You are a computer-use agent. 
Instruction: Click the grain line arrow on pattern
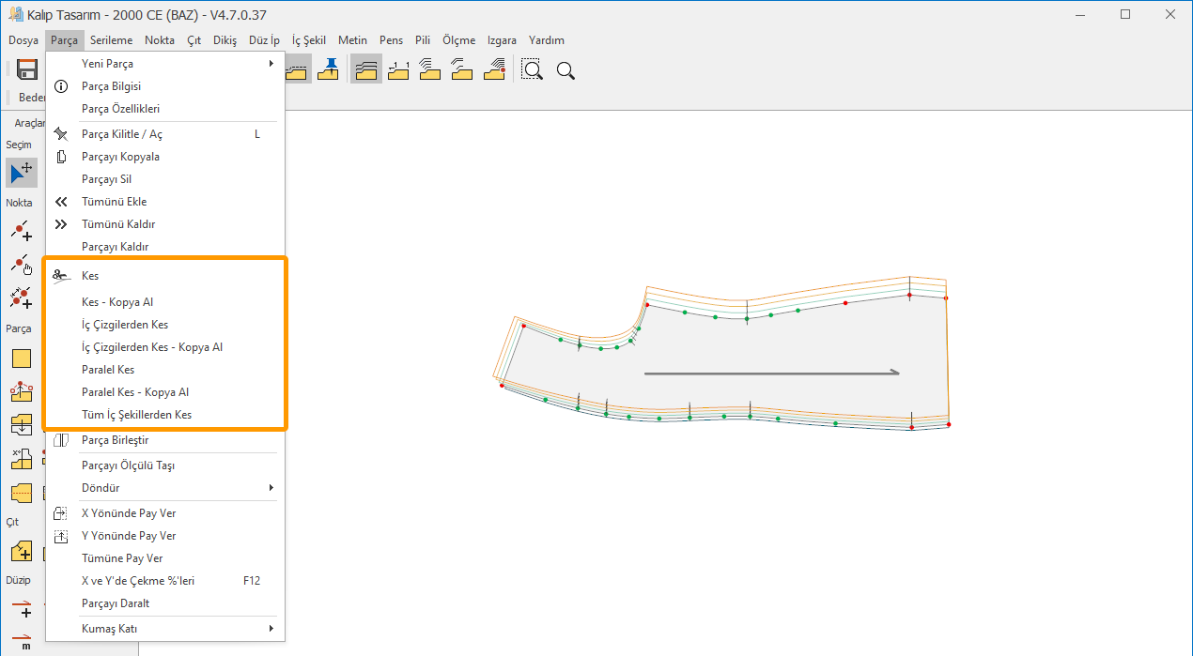pos(770,374)
